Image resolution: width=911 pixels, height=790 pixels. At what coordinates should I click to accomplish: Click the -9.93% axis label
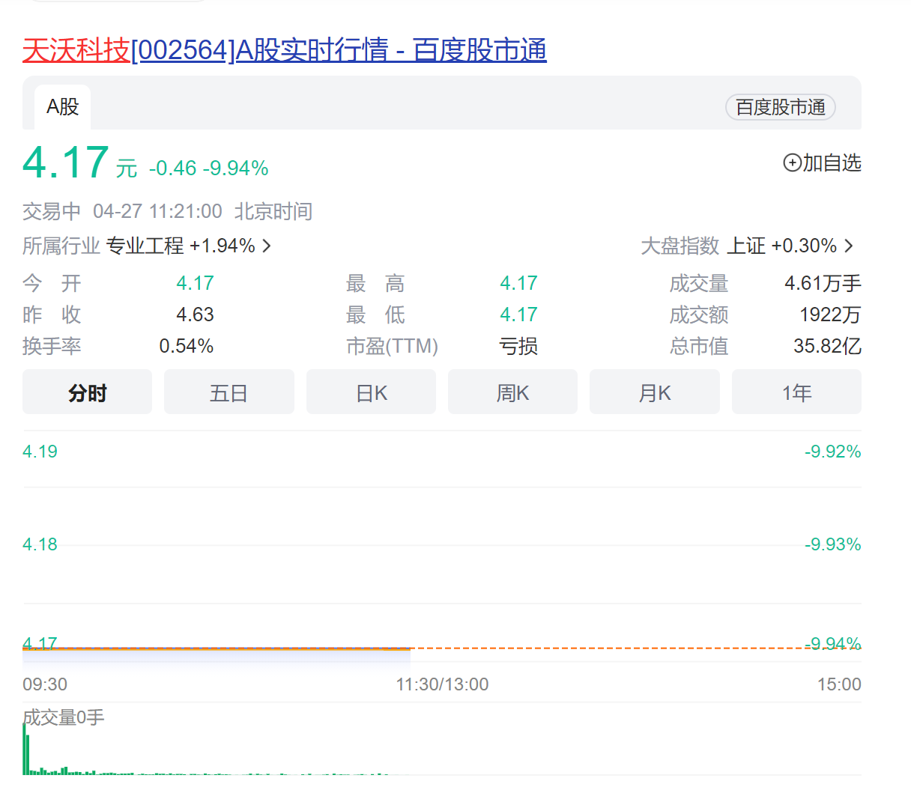pos(833,544)
